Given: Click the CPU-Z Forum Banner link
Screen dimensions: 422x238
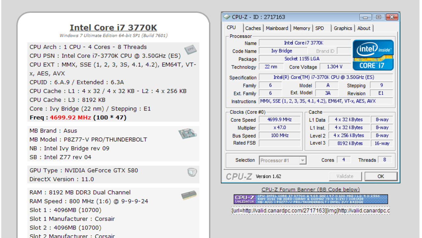Looking at the screenshot, I should 311,190.
